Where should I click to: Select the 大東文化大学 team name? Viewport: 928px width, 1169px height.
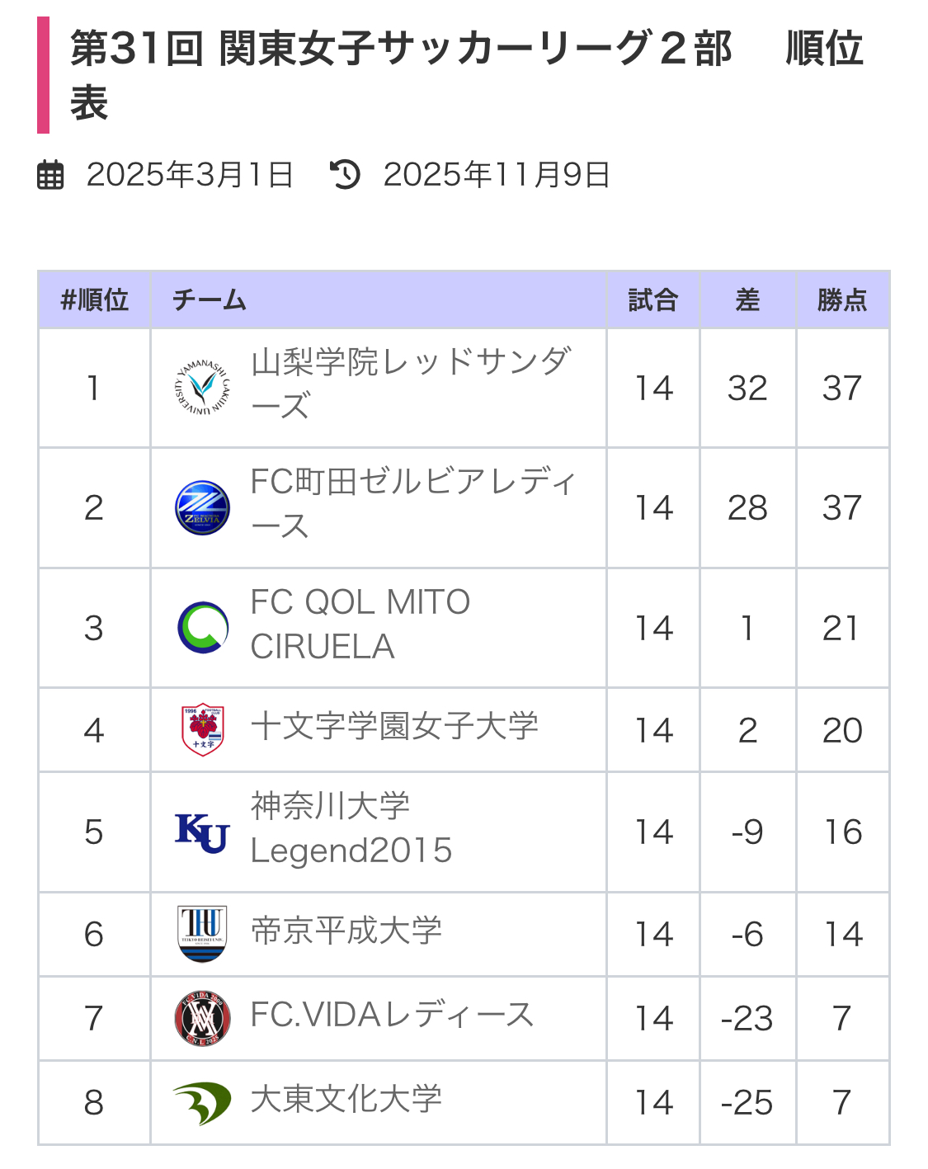pyautogui.click(x=346, y=1099)
